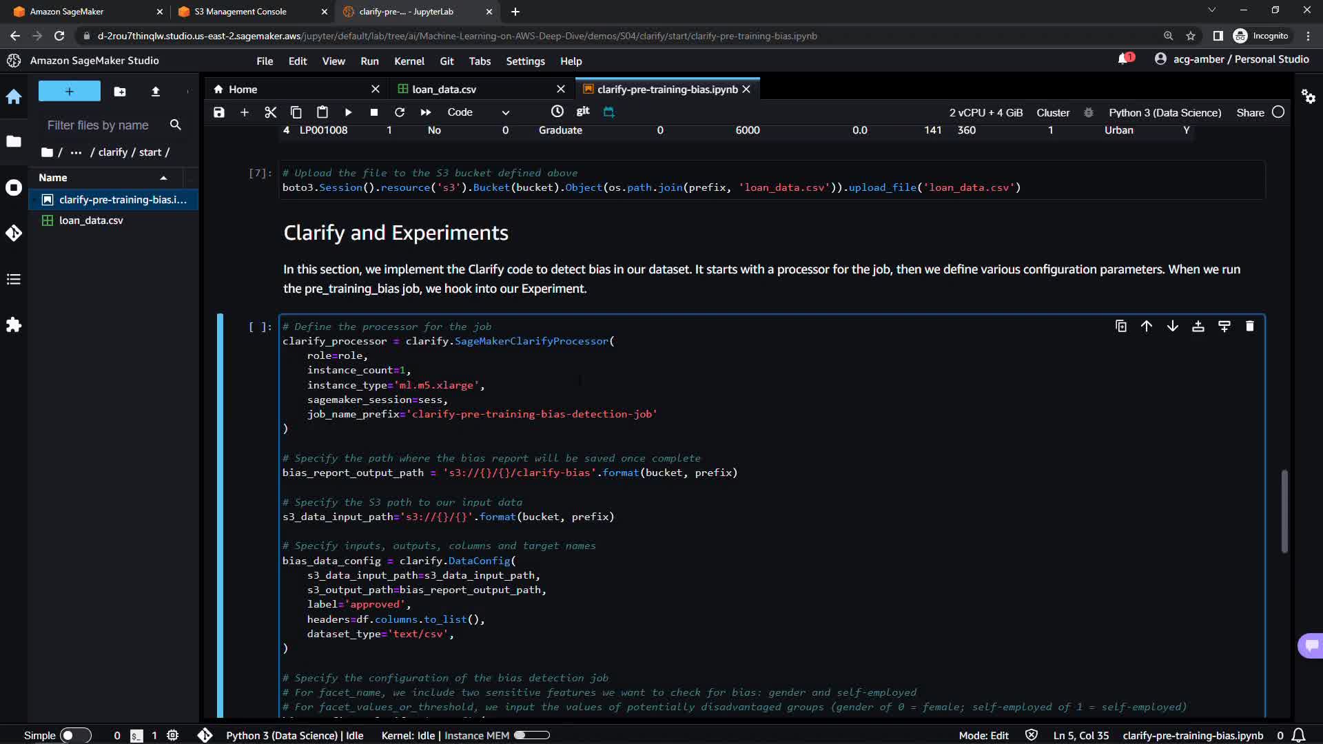Cut selected cells with the scissors icon
1323x744 pixels.
click(270, 112)
